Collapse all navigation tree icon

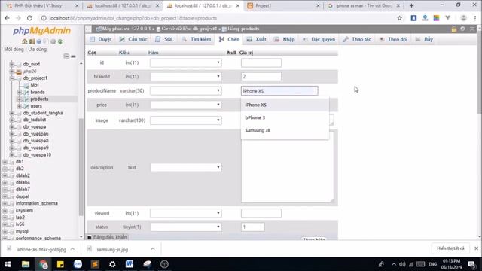[66, 56]
